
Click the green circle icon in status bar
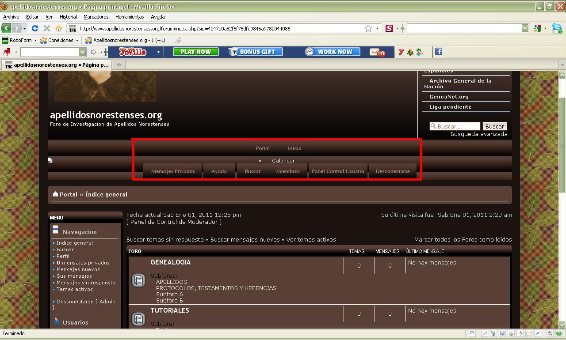559,334
